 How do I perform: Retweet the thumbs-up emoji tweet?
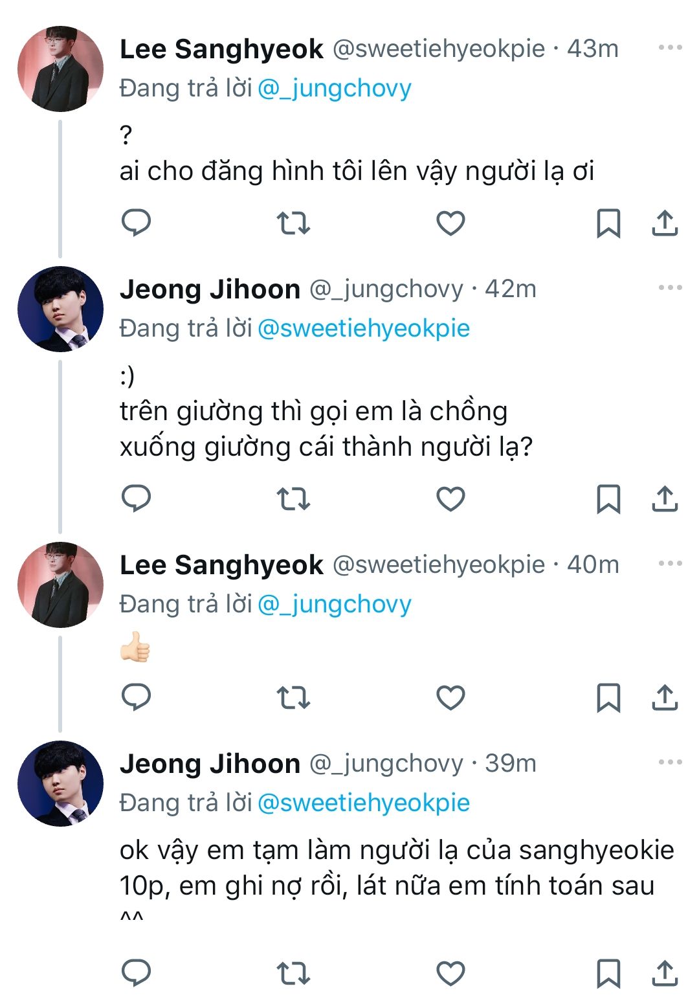point(293,698)
